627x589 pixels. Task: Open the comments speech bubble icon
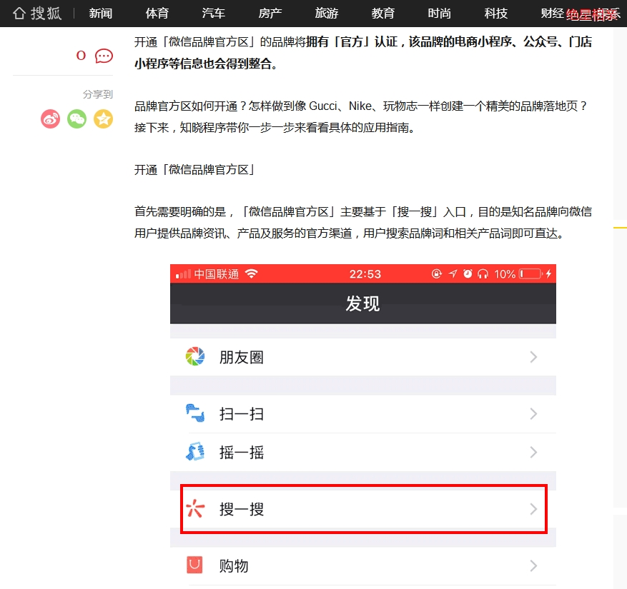(x=104, y=56)
